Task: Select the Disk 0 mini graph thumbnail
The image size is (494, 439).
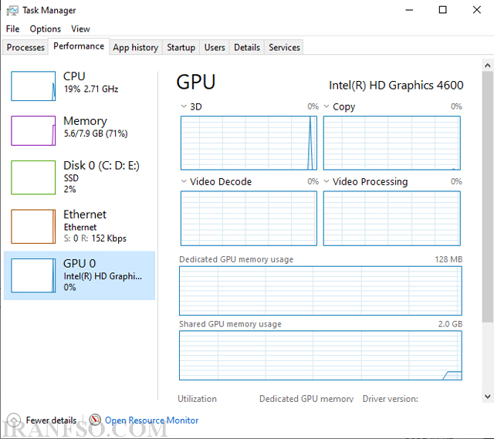Action: coord(33,177)
